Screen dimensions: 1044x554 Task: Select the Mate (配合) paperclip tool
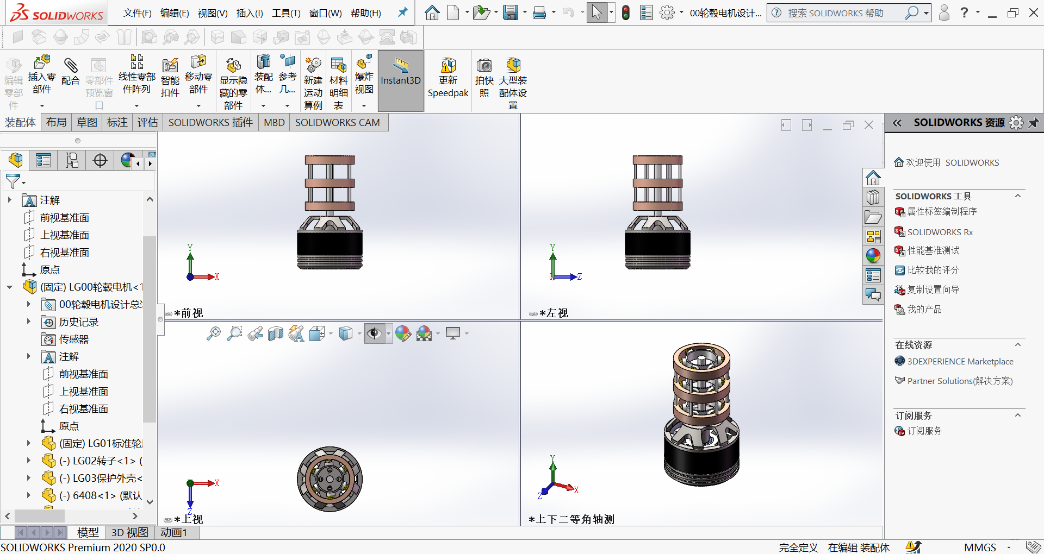tap(71, 72)
